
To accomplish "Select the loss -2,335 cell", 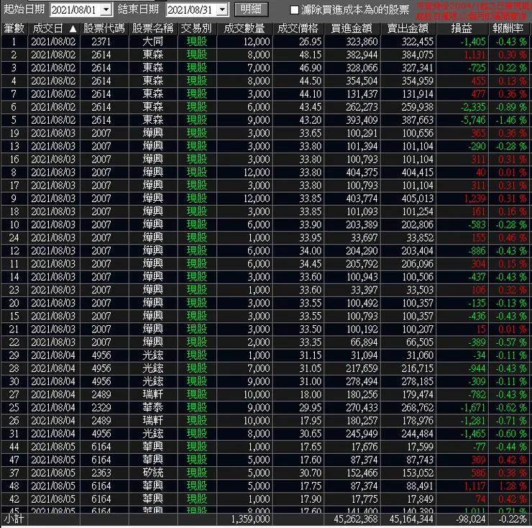I will pyautogui.click(x=462, y=107).
